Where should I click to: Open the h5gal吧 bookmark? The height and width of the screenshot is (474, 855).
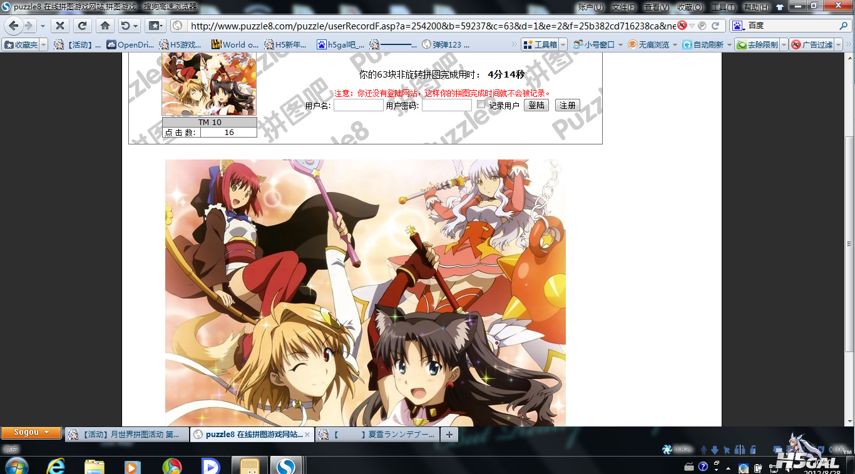tap(340, 44)
